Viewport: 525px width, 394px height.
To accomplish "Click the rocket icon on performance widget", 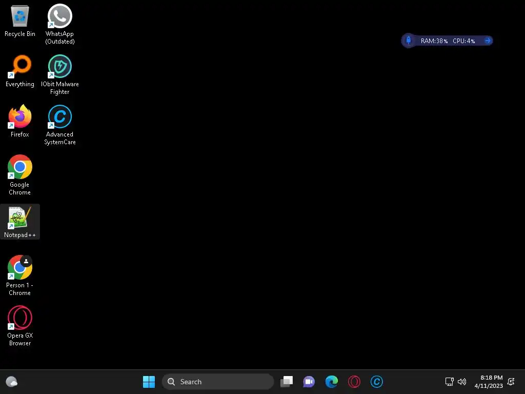I will point(409,41).
